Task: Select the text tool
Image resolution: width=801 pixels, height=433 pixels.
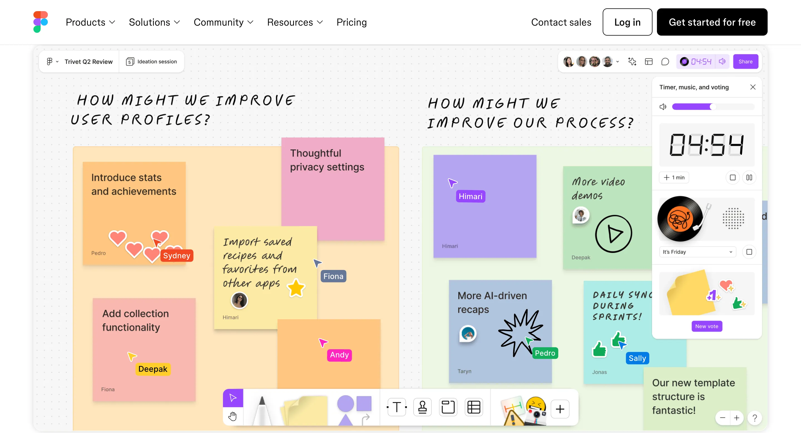Action: click(x=397, y=407)
